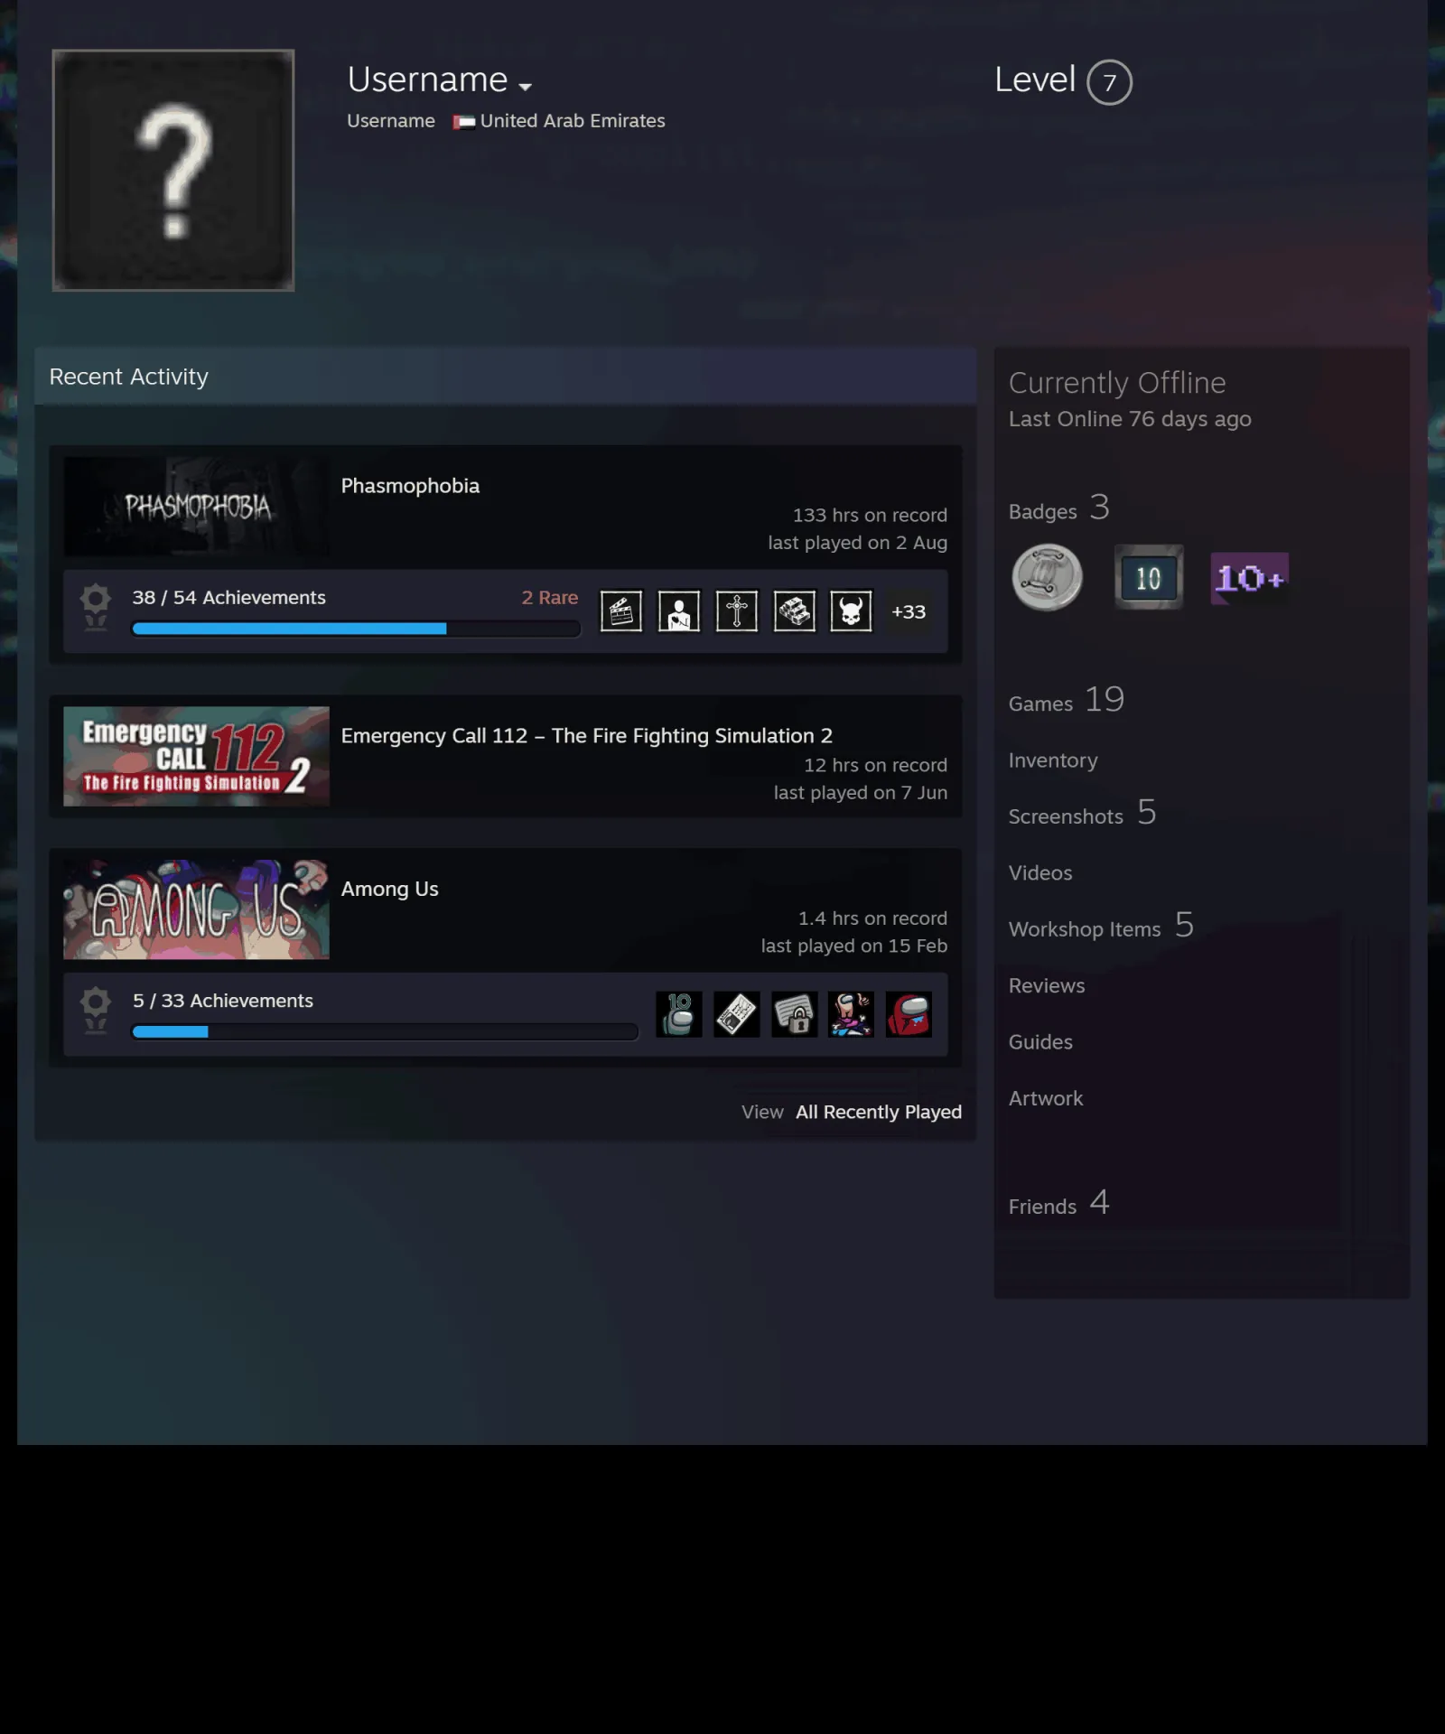Click the cross Phasmophobia achievement icon

pyautogui.click(x=737, y=611)
